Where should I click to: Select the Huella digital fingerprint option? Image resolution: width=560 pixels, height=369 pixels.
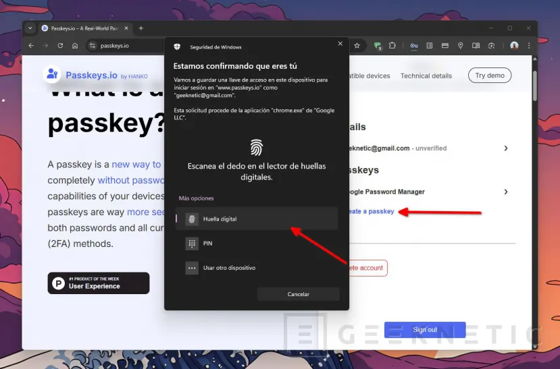click(257, 219)
